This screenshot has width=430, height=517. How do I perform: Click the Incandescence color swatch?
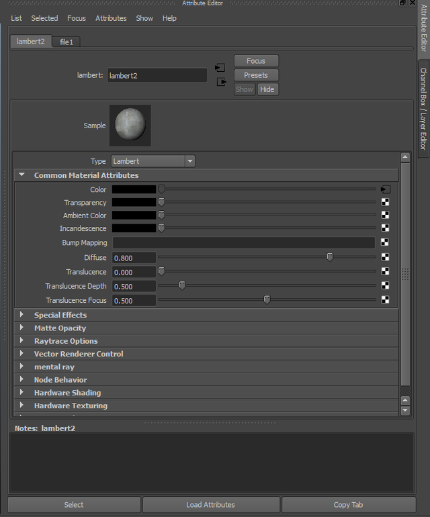pyautogui.click(x=134, y=228)
